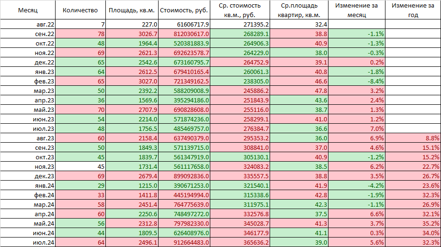This screenshot has height=247, width=441.
Task: Click the month cell 'авг.22'
Action: (28, 24)
